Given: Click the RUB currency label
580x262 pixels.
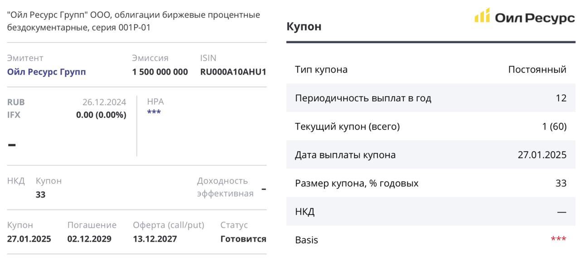Looking at the screenshot, I should [16, 102].
